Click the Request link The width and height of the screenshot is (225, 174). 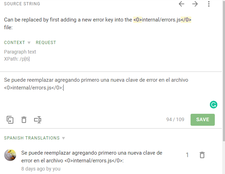pos(46,43)
